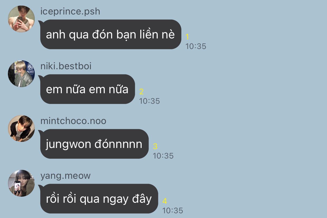Select message "anh qua đón bạn liền nè"

click(111, 34)
